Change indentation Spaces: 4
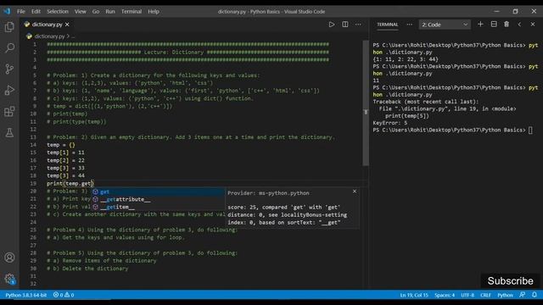Viewport: 543px width, 305px height. coord(445,295)
